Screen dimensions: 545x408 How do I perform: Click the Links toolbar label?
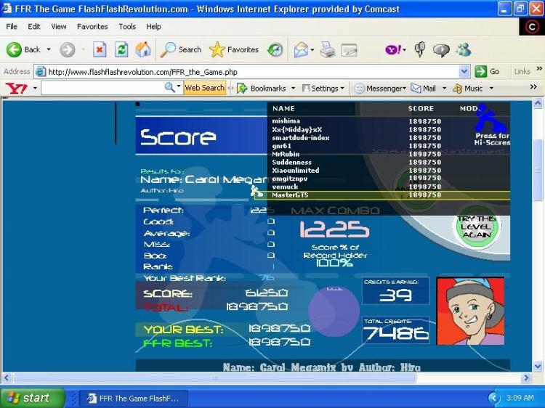point(522,72)
